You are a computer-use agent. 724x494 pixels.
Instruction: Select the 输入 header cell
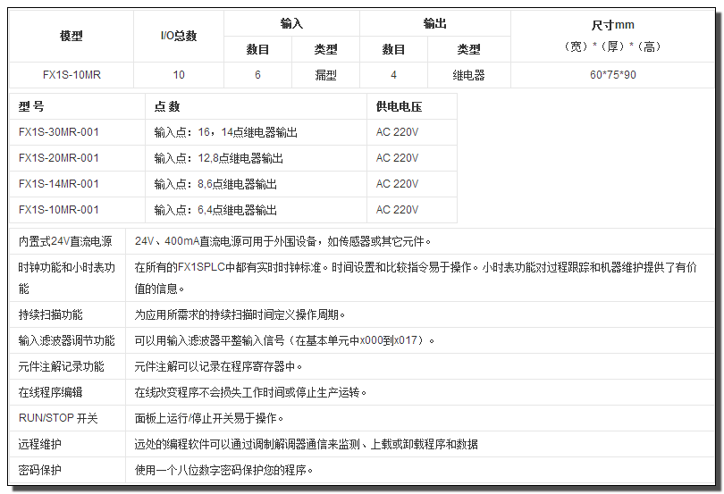tap(291, 23)
